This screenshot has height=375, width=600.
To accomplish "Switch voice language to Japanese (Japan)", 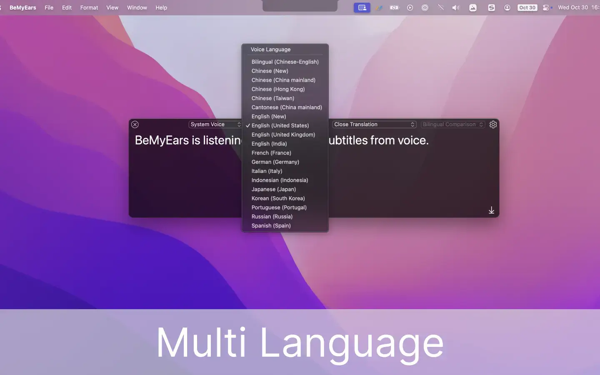I will (273, 189).
